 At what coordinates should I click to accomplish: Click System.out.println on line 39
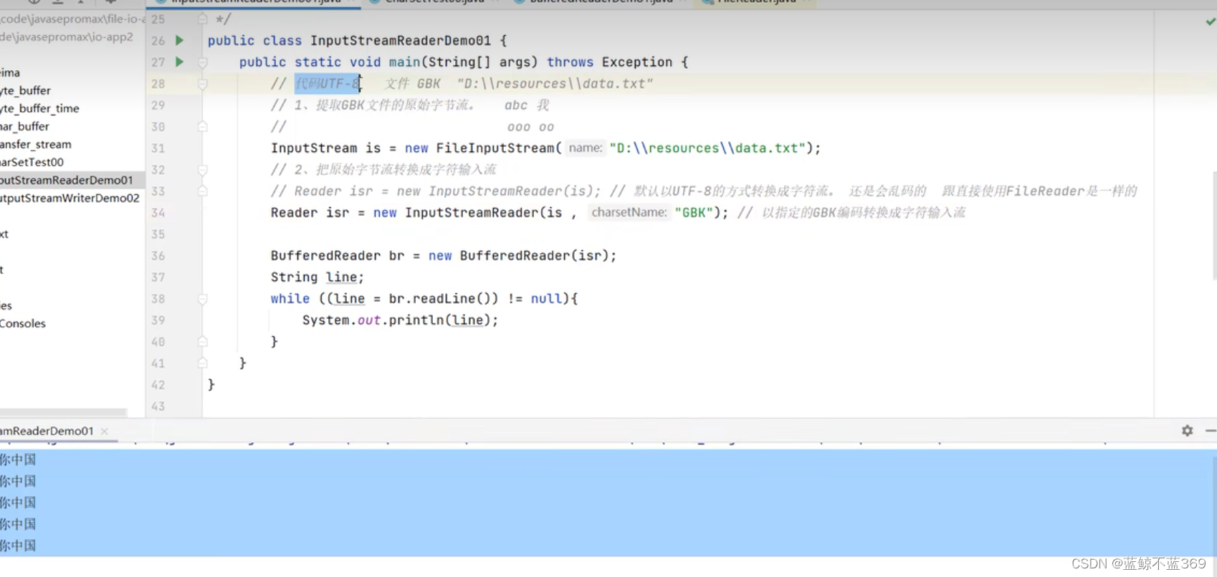click(373, 320)
